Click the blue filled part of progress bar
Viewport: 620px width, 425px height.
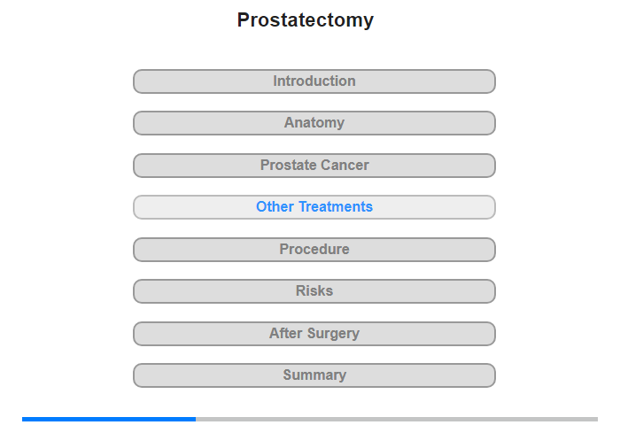click(x=109, y=419)
